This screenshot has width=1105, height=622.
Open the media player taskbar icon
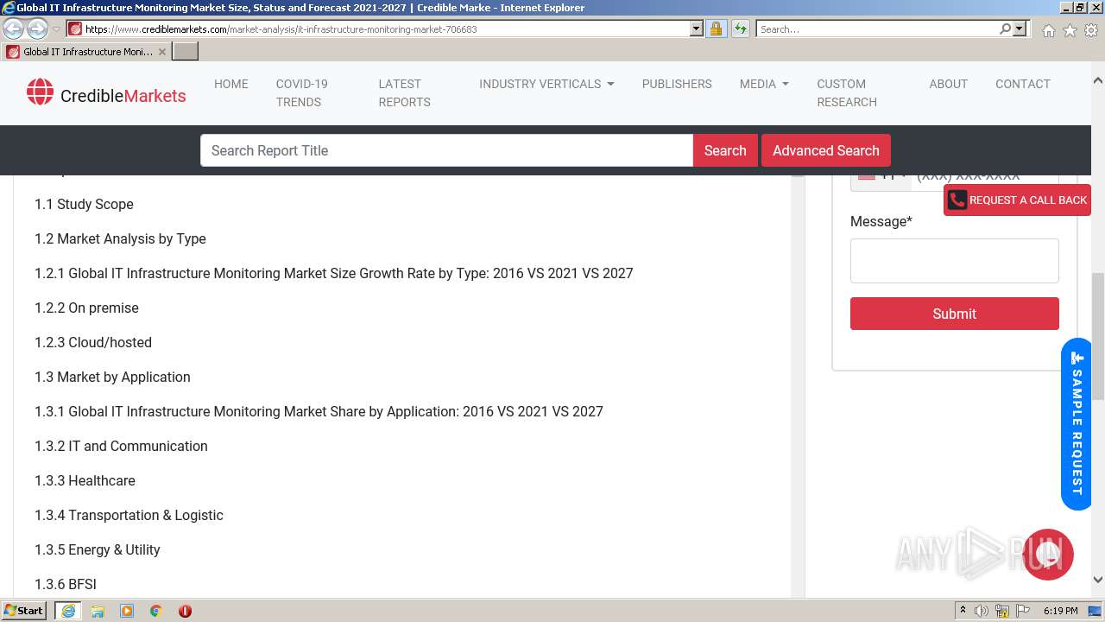click(127, 611)
